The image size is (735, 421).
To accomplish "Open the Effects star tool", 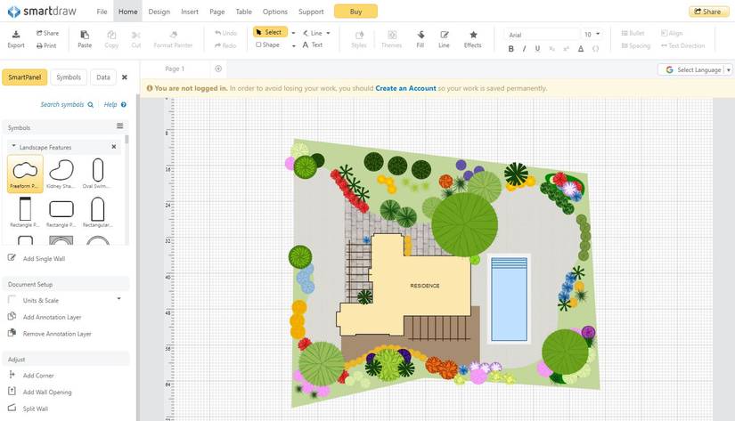I will [473, 35].
